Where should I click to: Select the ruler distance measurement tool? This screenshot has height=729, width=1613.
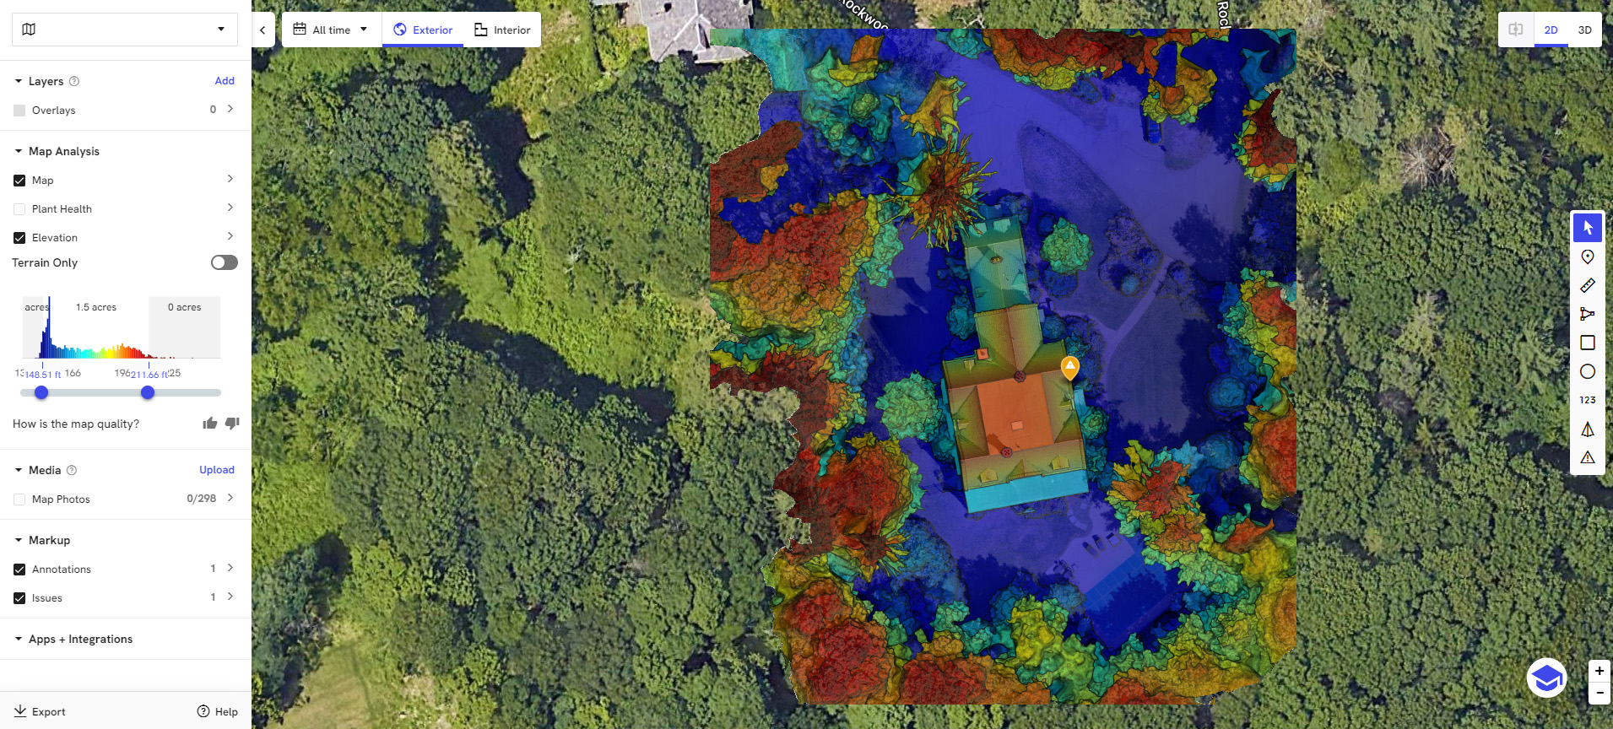point(1587,285)
